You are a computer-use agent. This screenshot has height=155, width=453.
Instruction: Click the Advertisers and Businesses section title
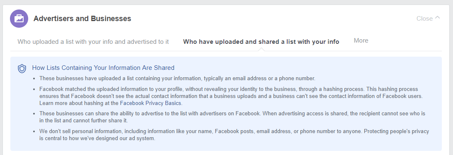82,19
